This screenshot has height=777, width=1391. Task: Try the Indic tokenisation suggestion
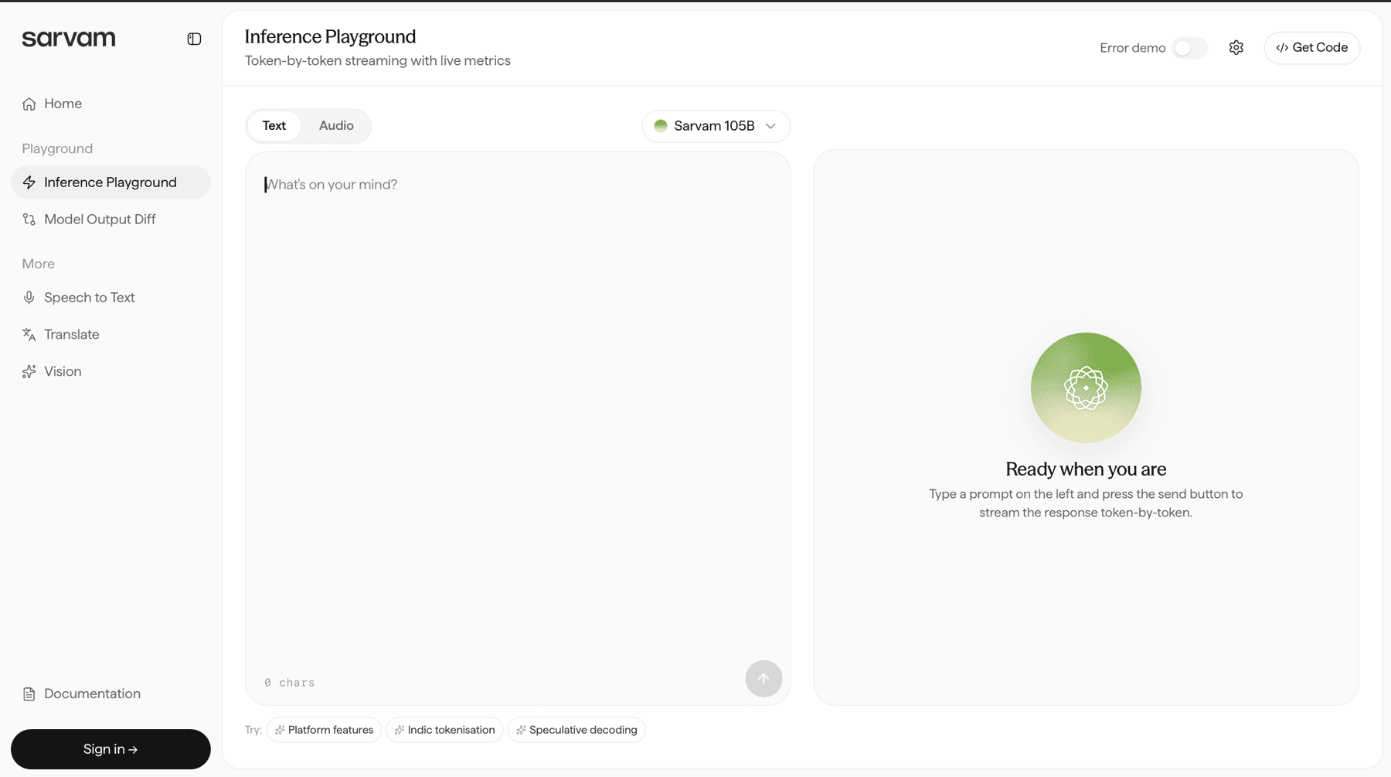444,730
